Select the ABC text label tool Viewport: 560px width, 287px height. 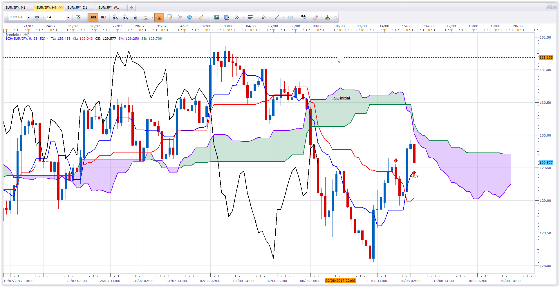[304, 17]
